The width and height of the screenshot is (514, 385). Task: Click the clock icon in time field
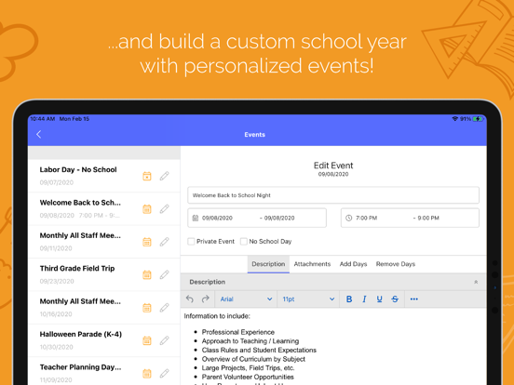coord(349,218)
